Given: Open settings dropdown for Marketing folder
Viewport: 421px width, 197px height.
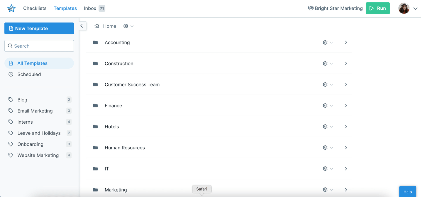Looking at the screenshot, I should click(328, 190).
